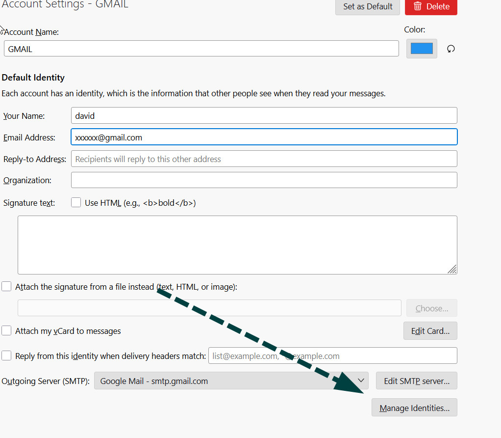501x438 pixels.
Task: Enable Reply from this identity checkbox
Action: [x=6, y=356]
